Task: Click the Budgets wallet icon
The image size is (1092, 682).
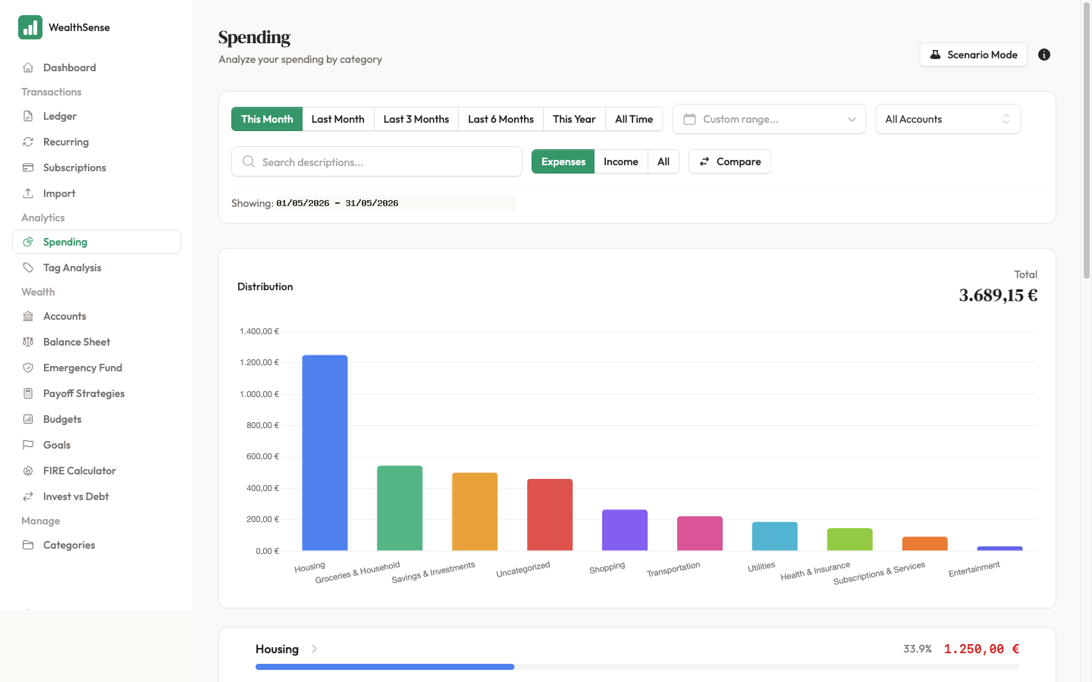Action: point(28,419)
